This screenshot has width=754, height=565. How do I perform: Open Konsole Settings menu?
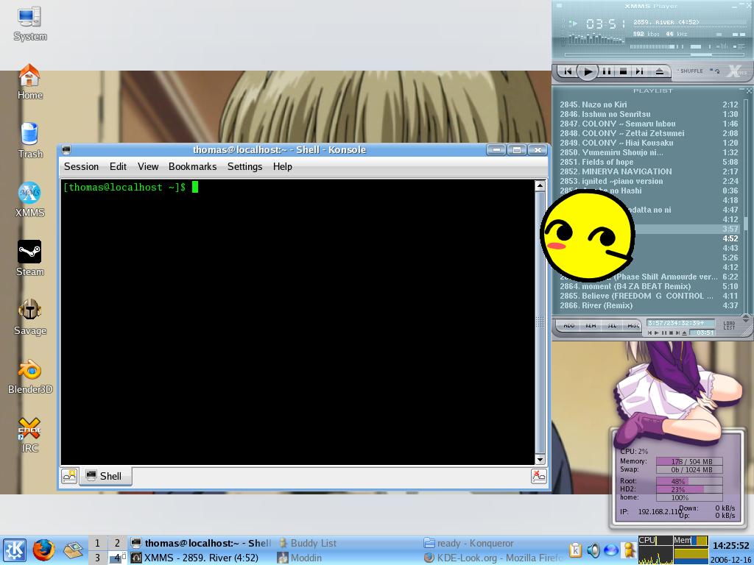pyautogui.click(x=244, y=167)
